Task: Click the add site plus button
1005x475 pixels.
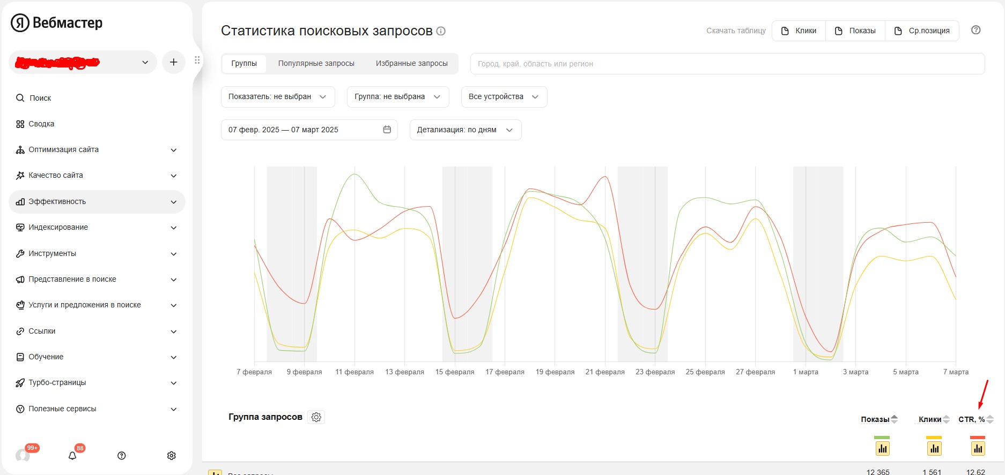Action: (x=173, y=62)
